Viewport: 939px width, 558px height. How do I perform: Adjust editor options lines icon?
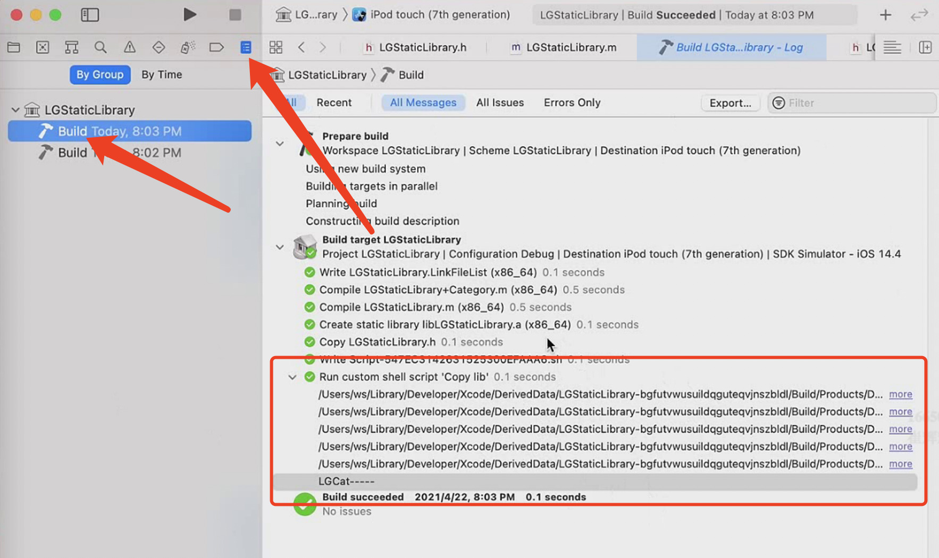(x=892, y=47)
